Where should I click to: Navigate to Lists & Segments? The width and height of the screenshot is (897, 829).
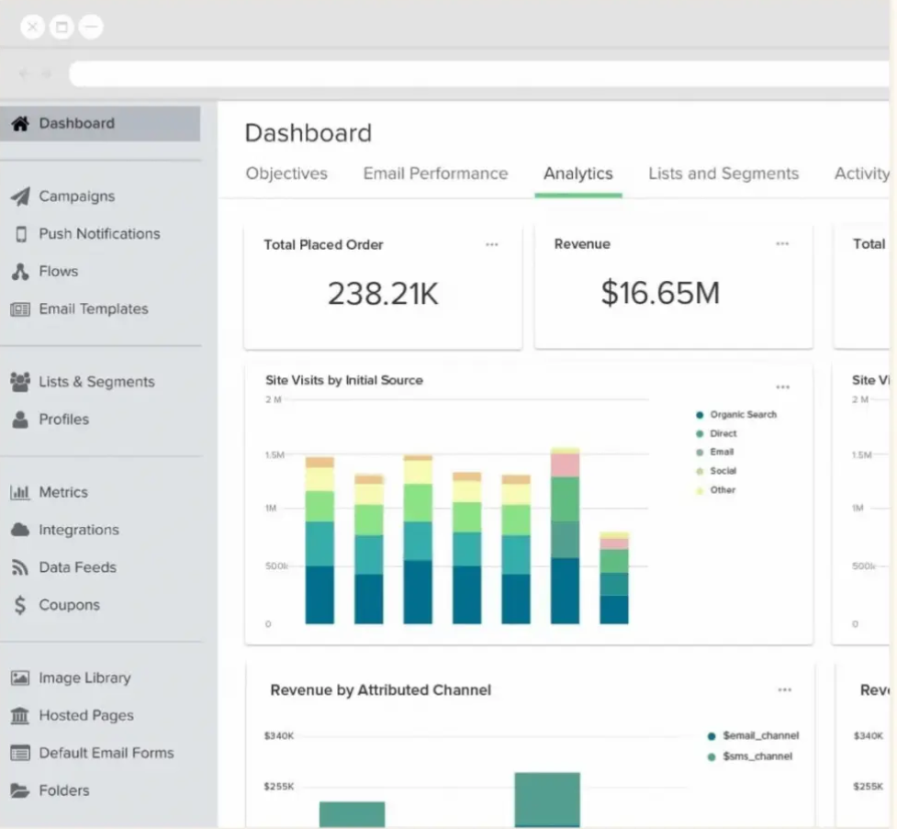tap(96, 382)
